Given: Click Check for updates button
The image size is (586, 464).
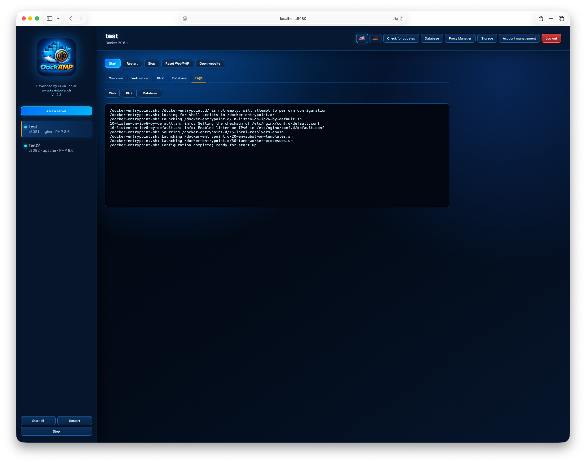Looking at the screenshot, I should pyautogui.click(x=401, y=38).
